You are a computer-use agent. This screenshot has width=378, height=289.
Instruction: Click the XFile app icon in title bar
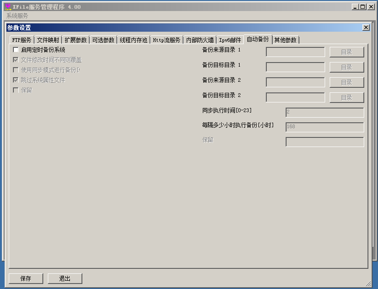point(8,7)
